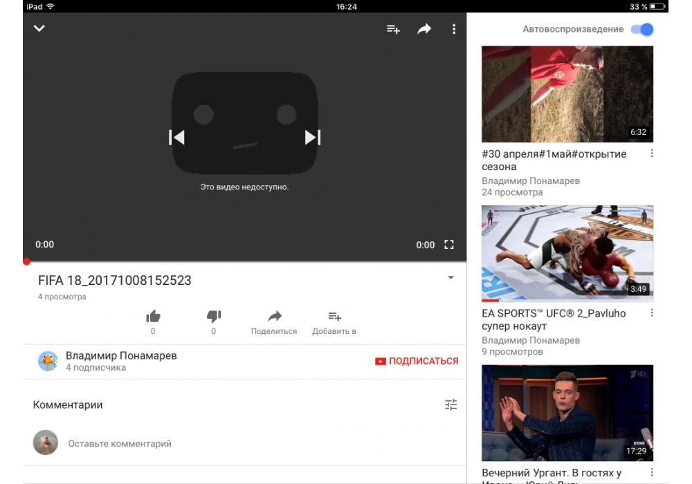This screenshot has height=484, width=692.
Task: Enter fullscreen mode
Action: pyautogui.click(x=449, y=245)
